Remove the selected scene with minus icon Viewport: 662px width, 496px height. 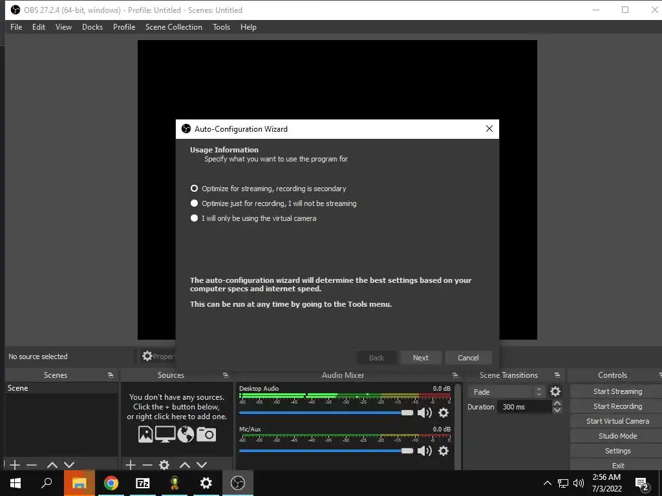[32, 465]
